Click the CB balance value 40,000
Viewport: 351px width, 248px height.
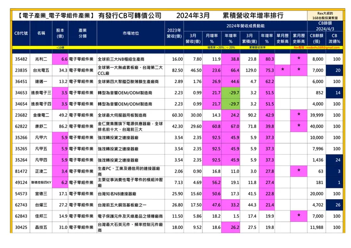point(316,126)
